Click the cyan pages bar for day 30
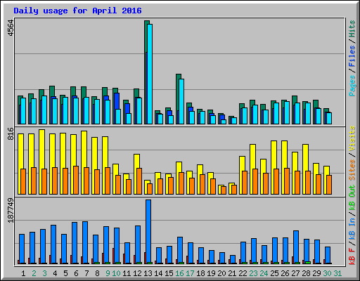This screenshot has width=360, height=281. (329, 118)
